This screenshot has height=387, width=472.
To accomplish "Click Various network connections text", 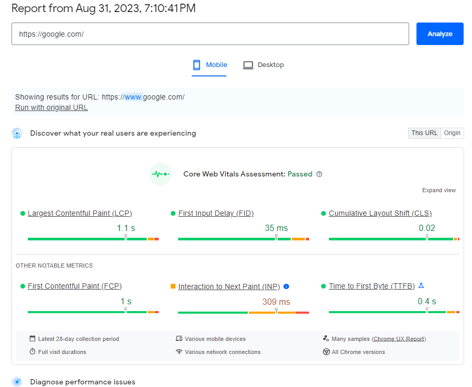I will [x=223, y=352].
